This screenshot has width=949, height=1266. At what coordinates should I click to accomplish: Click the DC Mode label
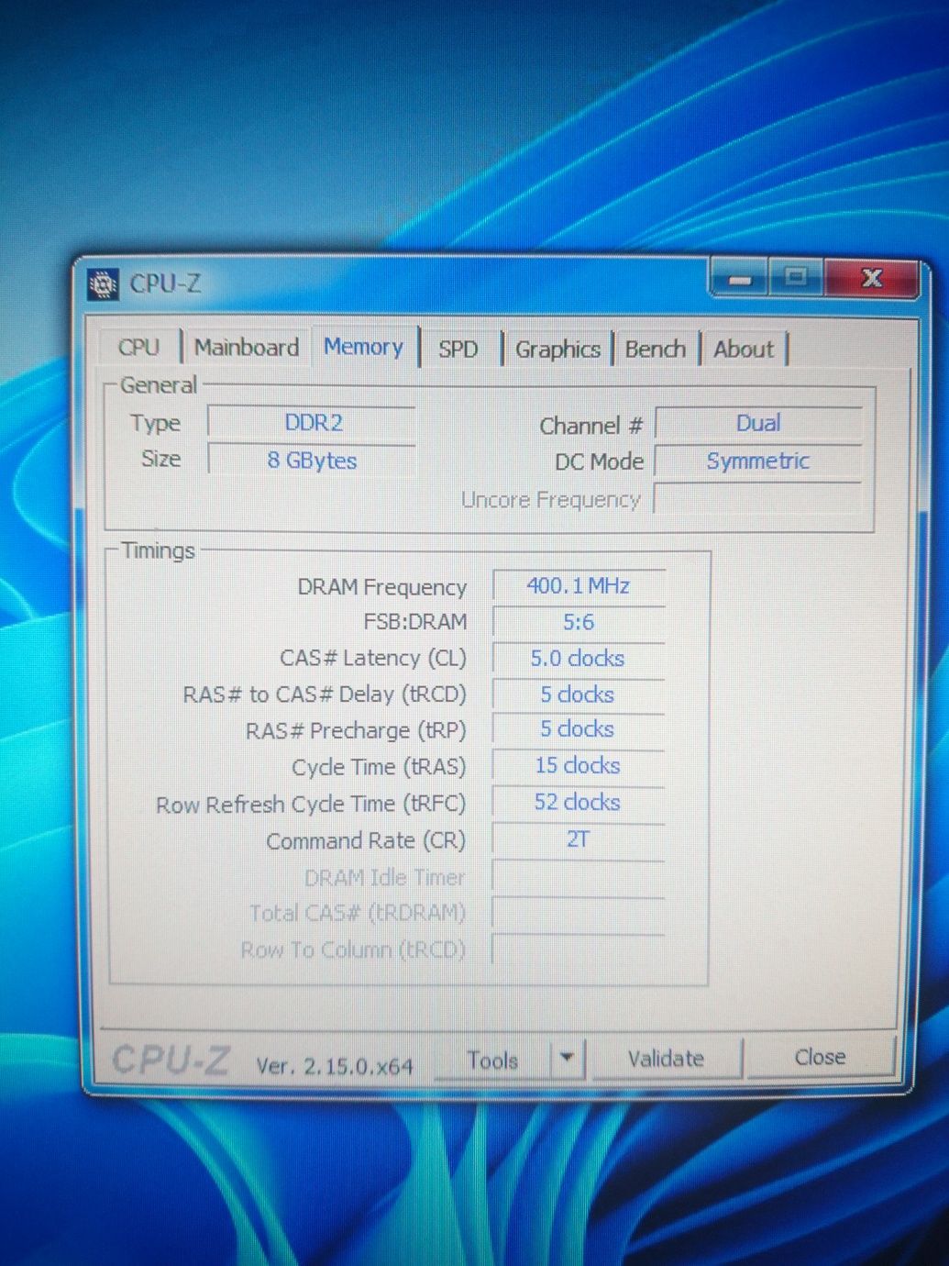[599, 462]
